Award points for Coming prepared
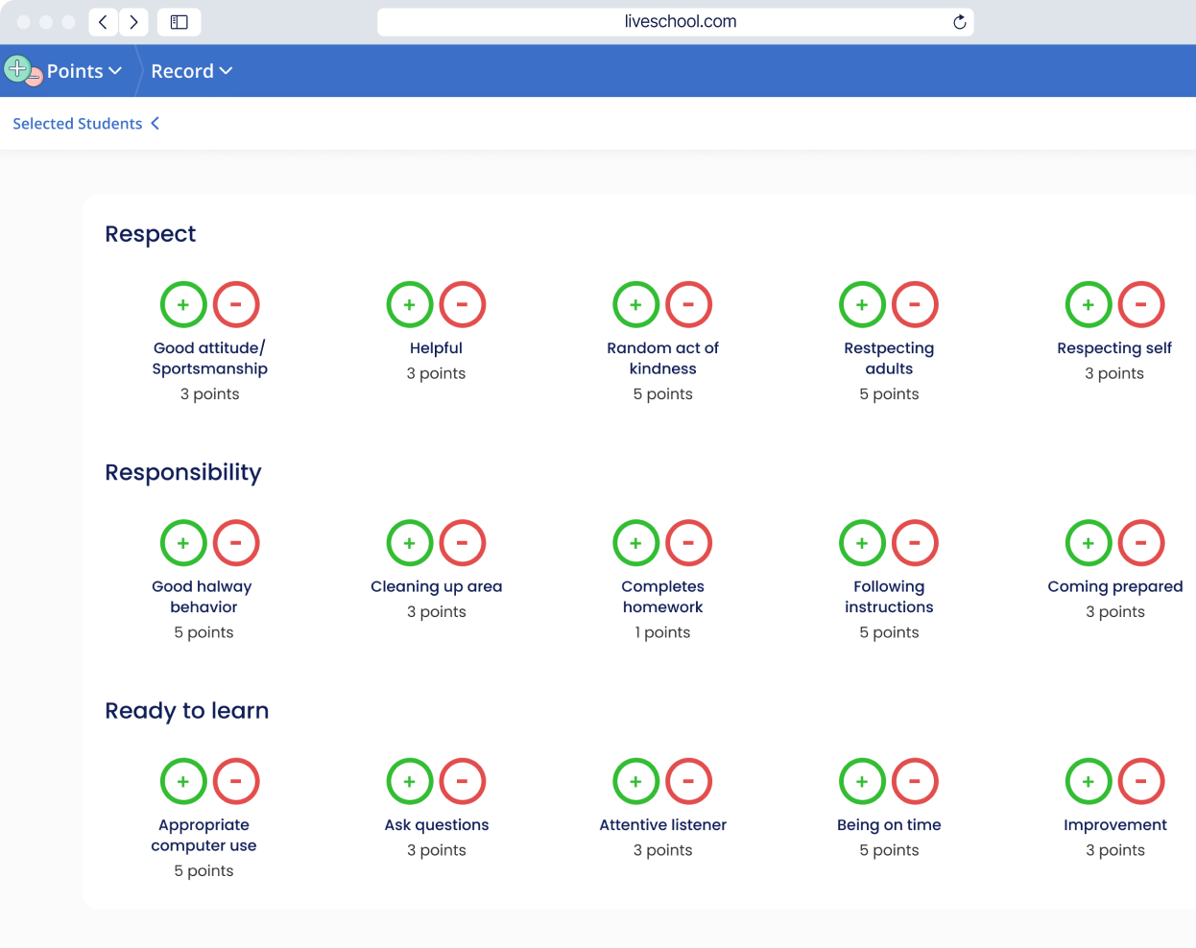The image size is (1196, 948). click(x=1088, y=542)
